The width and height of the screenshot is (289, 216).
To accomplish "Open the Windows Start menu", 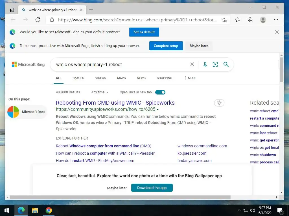I will pyautogui.click(x=7, y=210).
